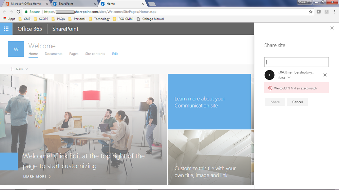Image resolution: width=339 pixels, height=190 pixels.
Task: Open the Personal bookmark folder
Action: 77,19
